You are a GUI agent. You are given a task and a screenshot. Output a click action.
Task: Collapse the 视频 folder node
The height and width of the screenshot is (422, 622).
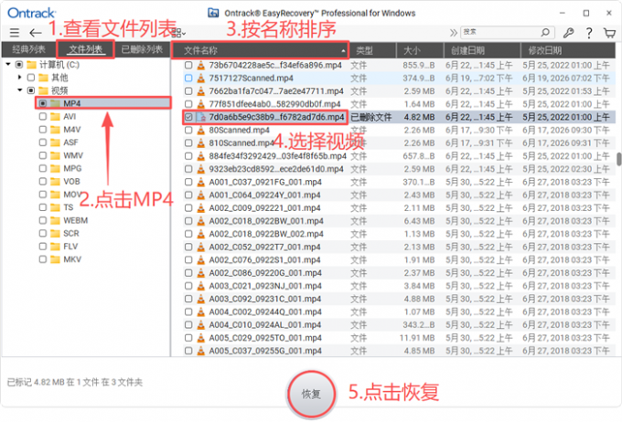pos(19,90)
